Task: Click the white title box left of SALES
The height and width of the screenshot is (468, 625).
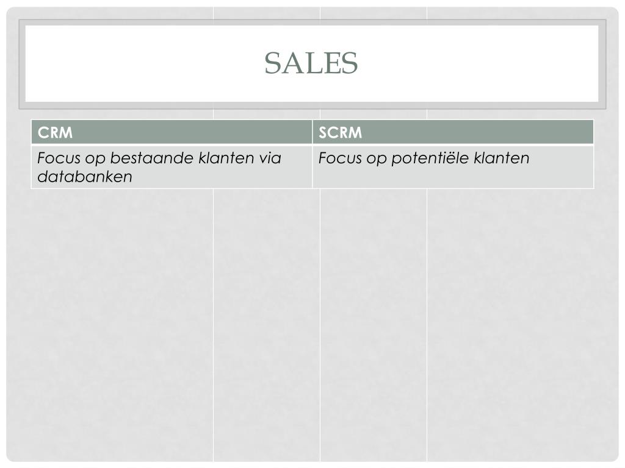Action: pos(143,63)
